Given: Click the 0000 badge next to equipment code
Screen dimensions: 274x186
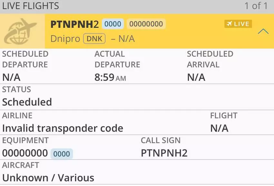Looking at the screenshot, I should (x=62, y=154).
